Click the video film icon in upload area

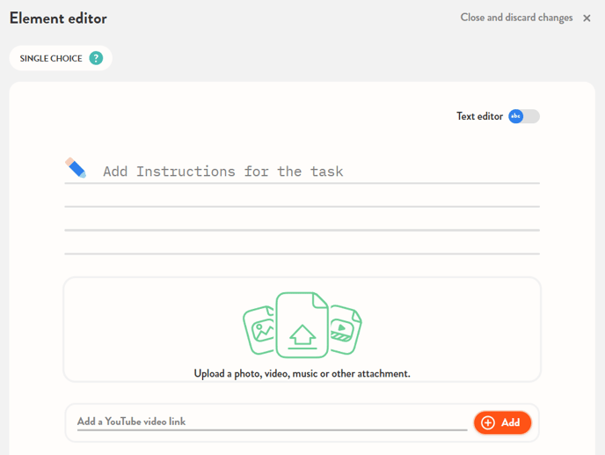[x=343, y=330]
